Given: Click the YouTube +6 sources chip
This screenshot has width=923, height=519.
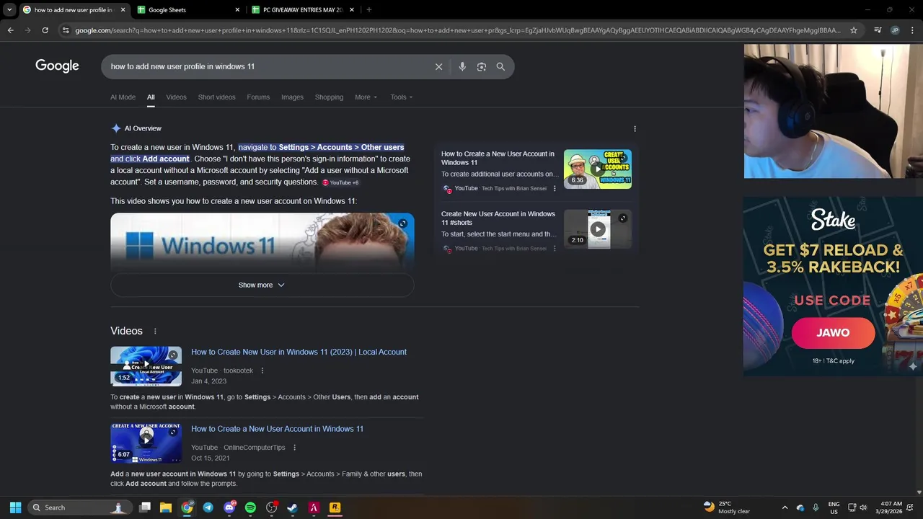Looking at the screenshot, I should 340,182.
